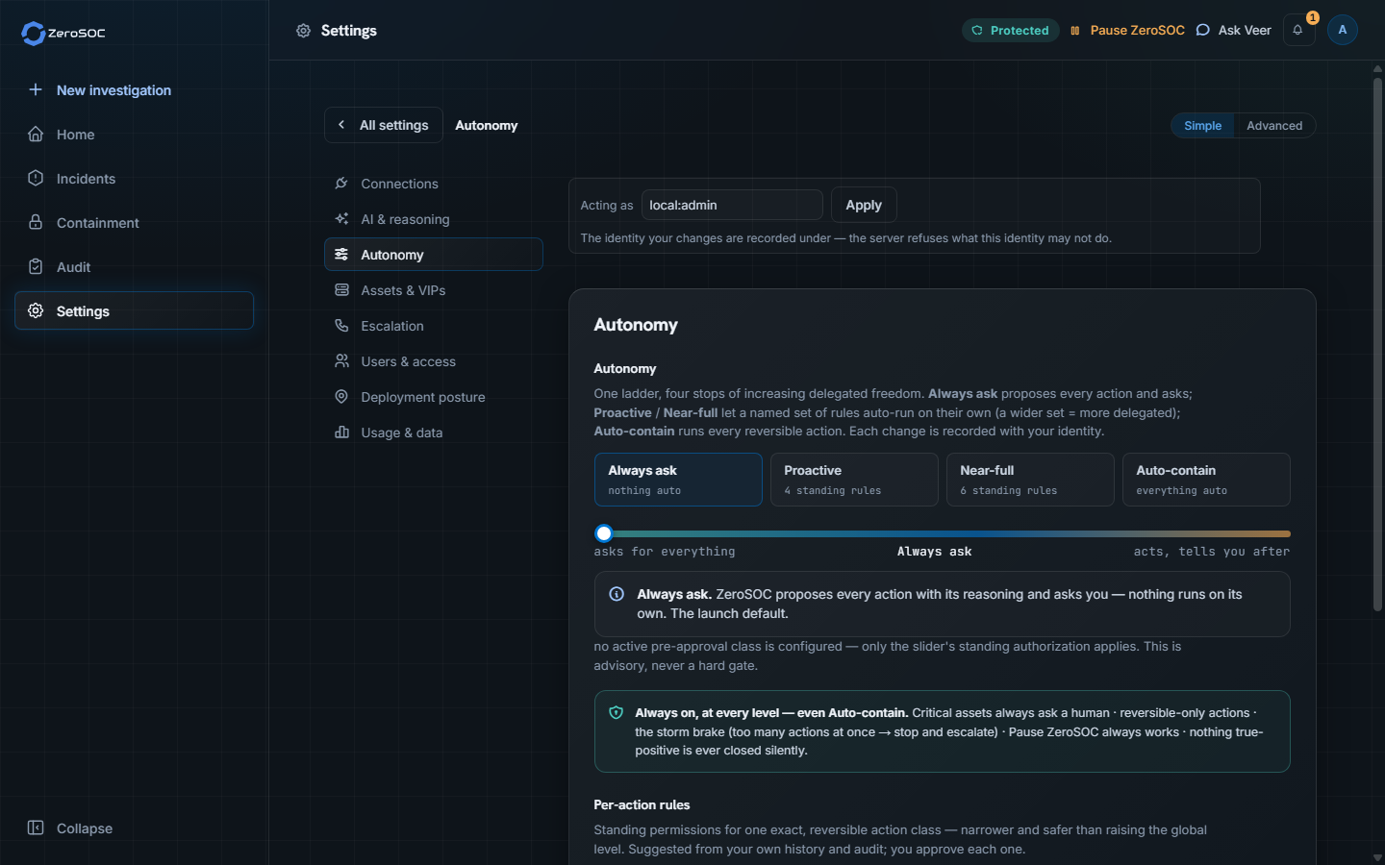Click the 'acts, tells you after' label
The height and width of the screenshot is (865, 1385).
(1212, 552)
